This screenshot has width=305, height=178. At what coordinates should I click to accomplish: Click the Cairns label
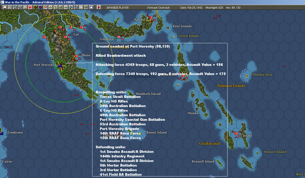7,161
